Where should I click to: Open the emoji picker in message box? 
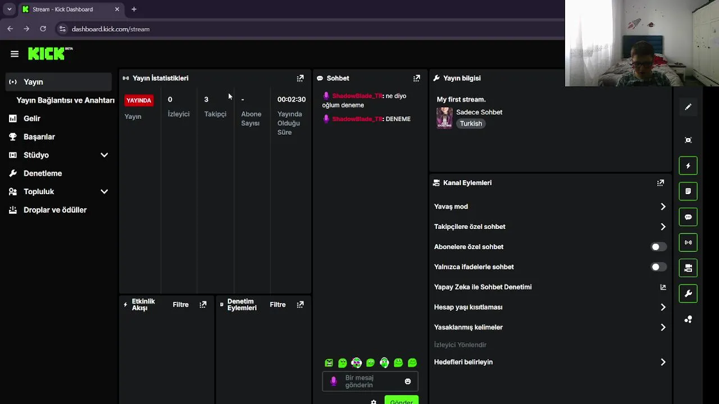(x=408, y=382)
